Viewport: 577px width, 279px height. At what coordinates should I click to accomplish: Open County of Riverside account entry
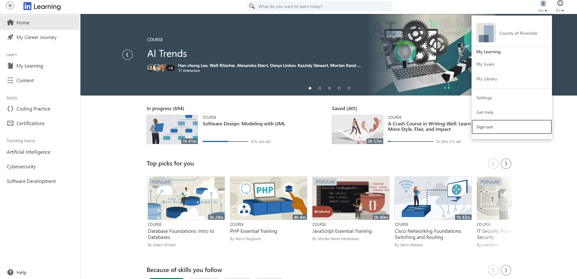coord(512,33)
